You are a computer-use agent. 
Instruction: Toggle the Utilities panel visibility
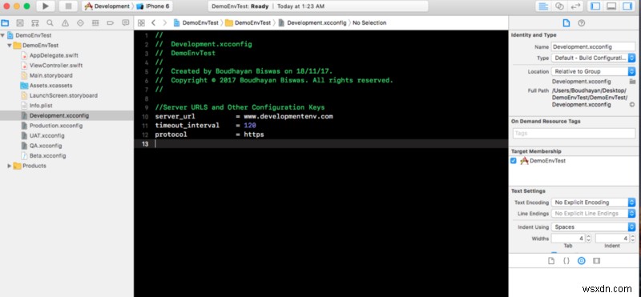coord(627,6)
